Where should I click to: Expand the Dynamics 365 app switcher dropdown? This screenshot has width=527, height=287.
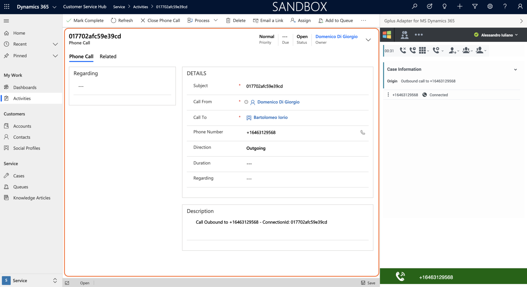[x=54, y=7]
